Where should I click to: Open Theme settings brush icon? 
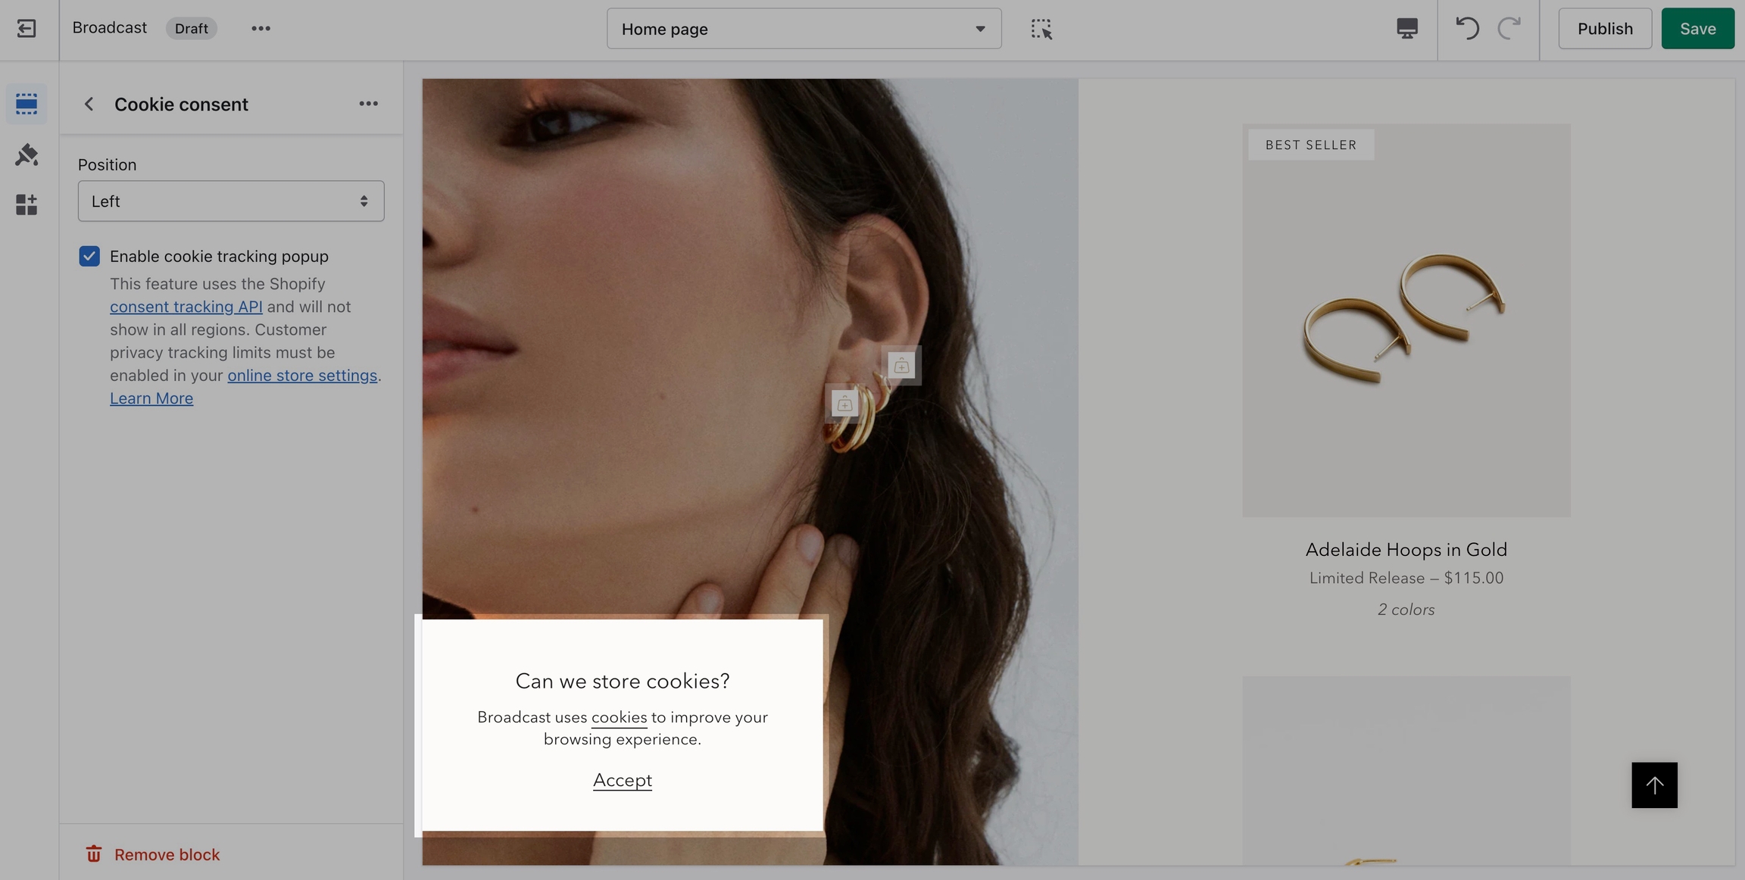[27, 154]
